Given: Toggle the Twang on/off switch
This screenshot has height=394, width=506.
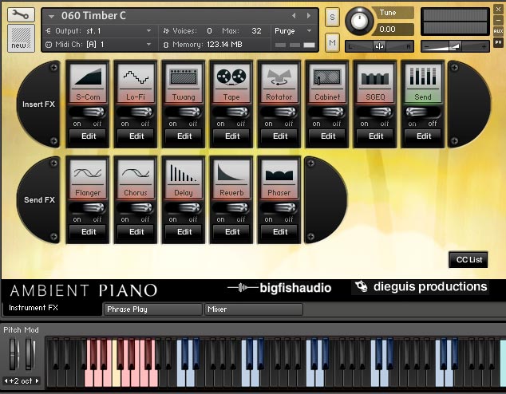Looking at the screenshot, I should [x=183, y=112].
